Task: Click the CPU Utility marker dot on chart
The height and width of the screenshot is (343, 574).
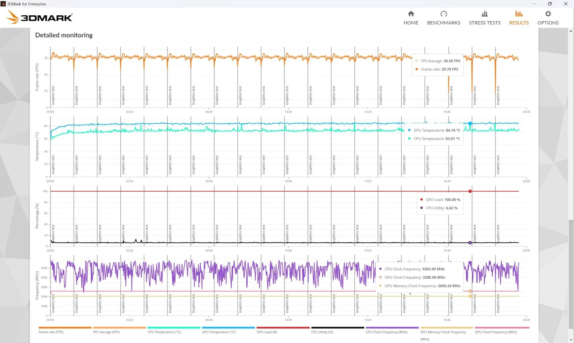Action: (x=470, y=243)
